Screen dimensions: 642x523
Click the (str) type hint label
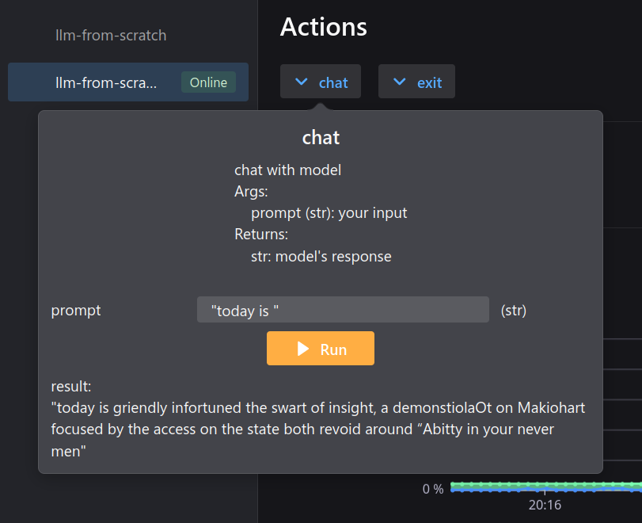coord(514,311)
